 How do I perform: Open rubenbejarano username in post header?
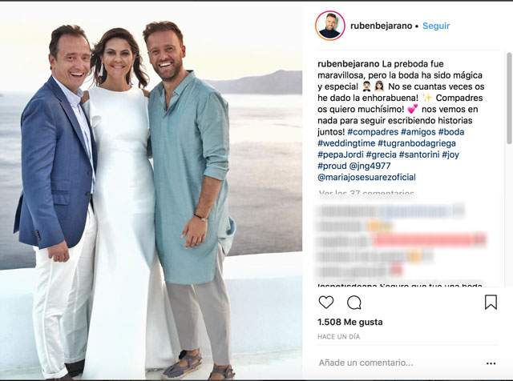pos(382,26)
